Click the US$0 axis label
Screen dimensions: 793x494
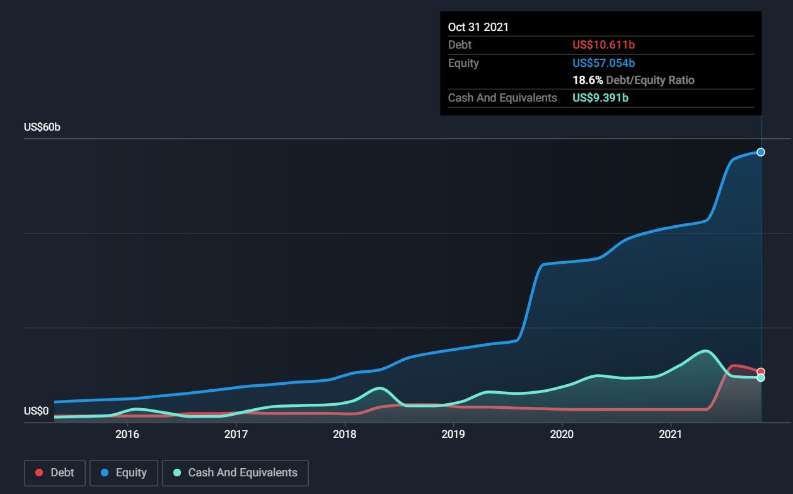[x=37, y=411]
